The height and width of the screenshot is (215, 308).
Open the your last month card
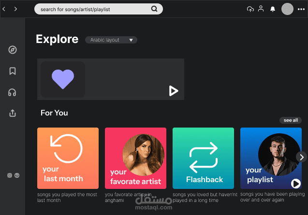pos(68,158)
